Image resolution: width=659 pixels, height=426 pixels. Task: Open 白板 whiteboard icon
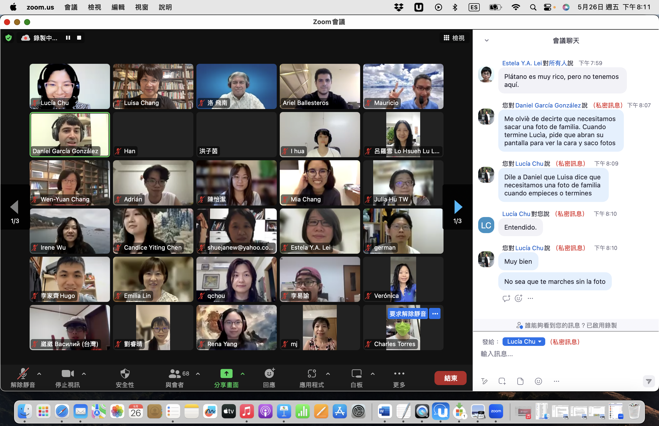[x=356, y=378]
